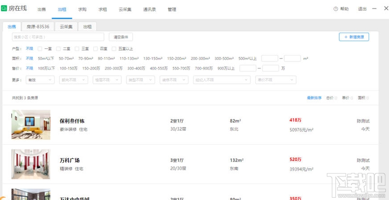The height and width of the screenshot is (200, 389).
Task: Filter area by 130-150m²
Action: [153, 59]
